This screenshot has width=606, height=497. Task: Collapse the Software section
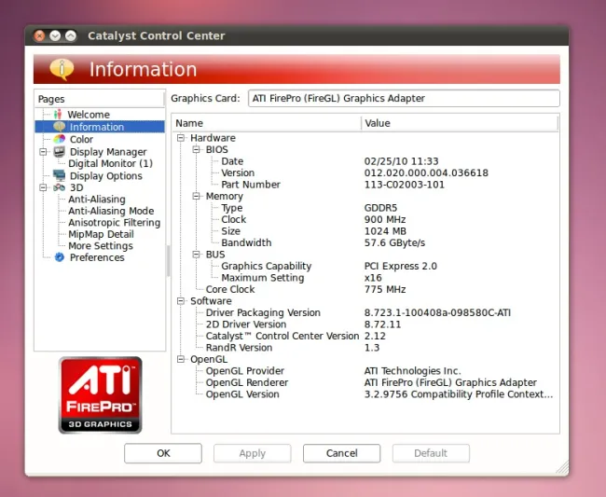pyautogui.click(x=181, y=301)
